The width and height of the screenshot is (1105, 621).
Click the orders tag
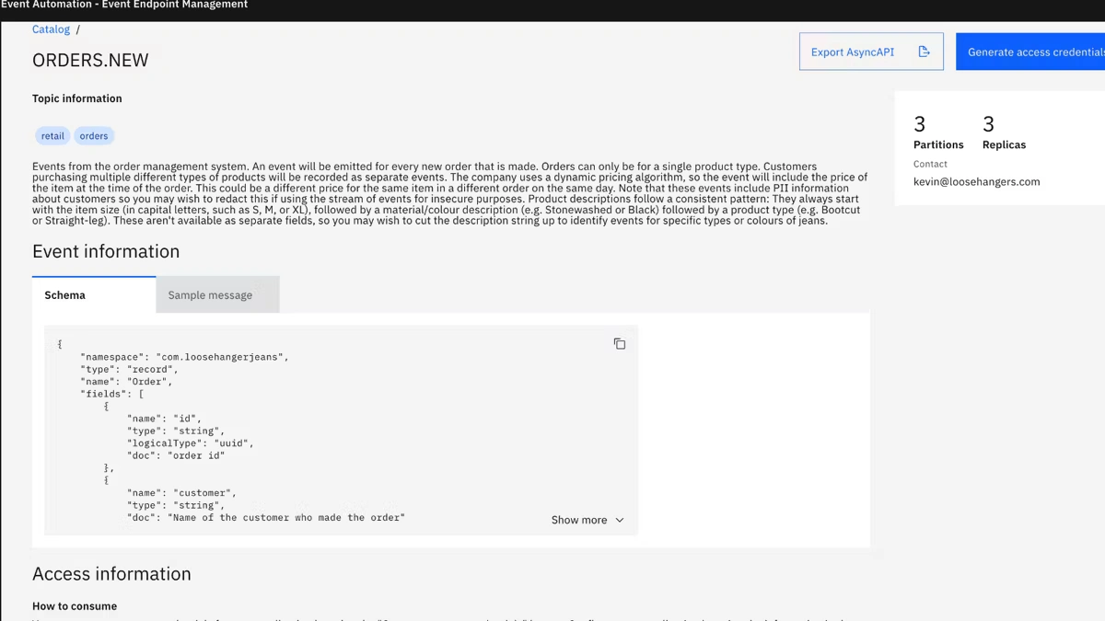94,136
